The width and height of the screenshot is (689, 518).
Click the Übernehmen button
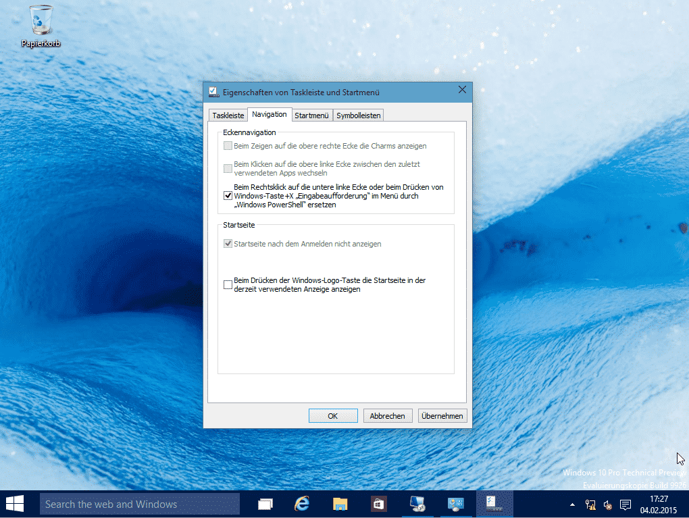coord(442,415)
